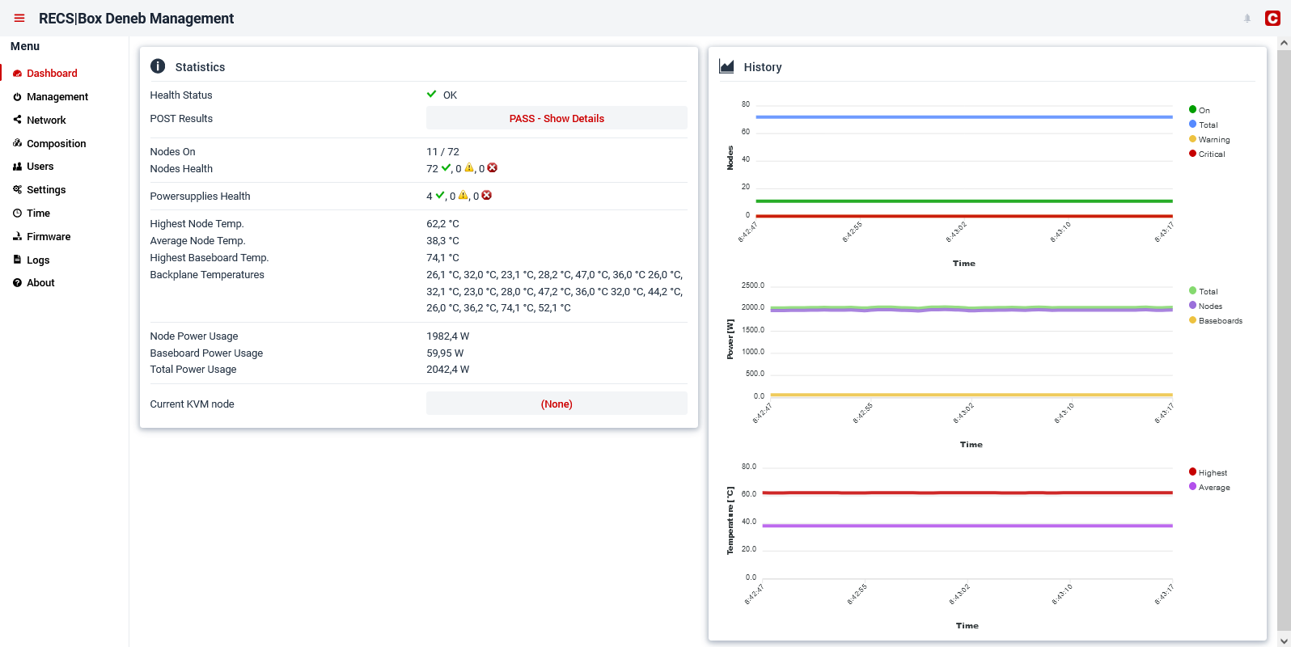Click the 2042,4 W total power value
The height and width of the screenshot is (647, 1291).
[x=447, y=370]
